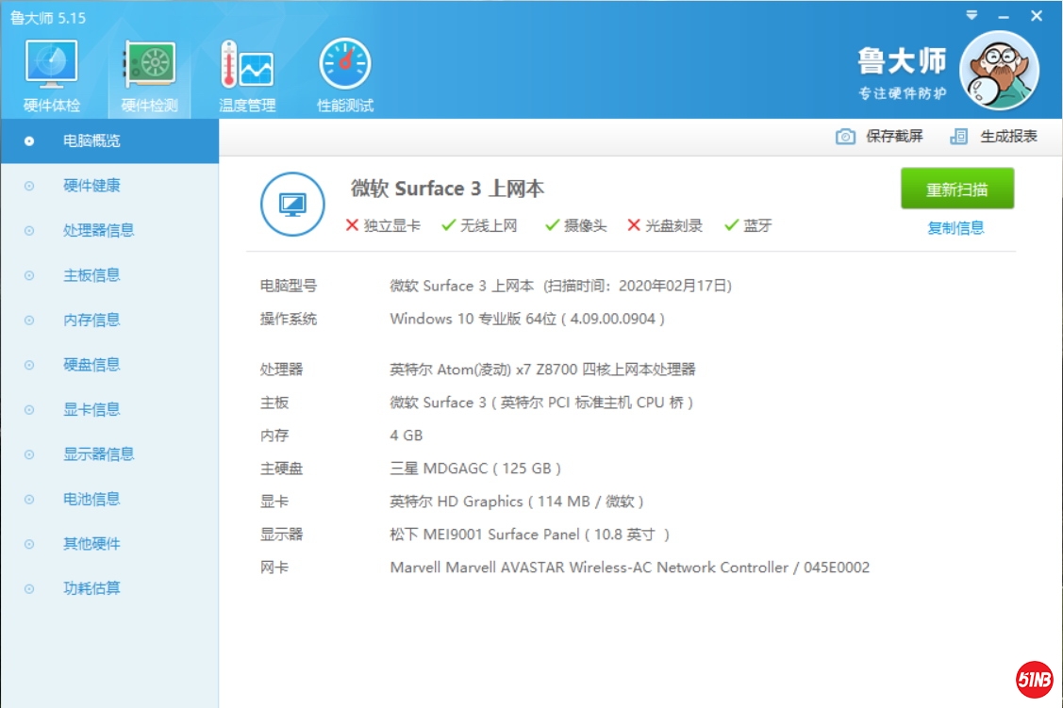
Task: Show 内存信息 memory details
Action: pos(91,320)
